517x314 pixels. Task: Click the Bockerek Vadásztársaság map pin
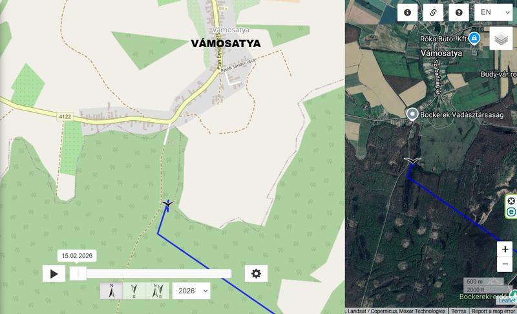pos(412,114)
